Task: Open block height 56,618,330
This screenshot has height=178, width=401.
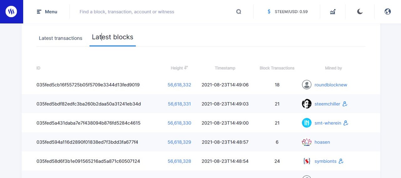Action: tap(179, 123)
